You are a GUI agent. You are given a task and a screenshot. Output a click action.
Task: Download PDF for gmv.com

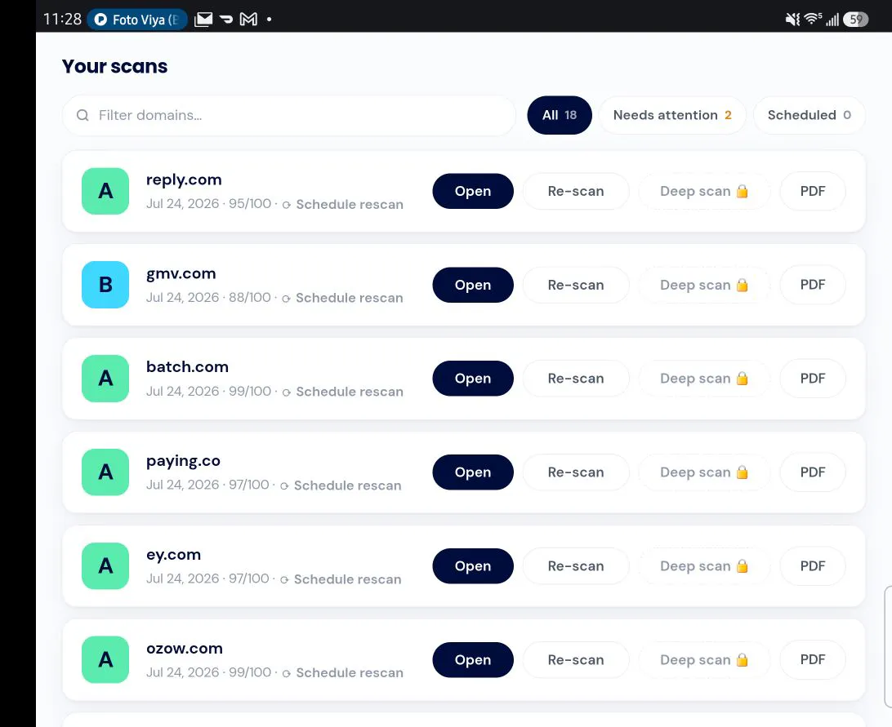pyautogui.click(x=812, y=285)
